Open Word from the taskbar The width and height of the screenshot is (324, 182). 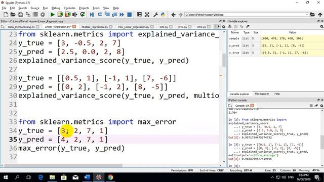pos(87,177)
